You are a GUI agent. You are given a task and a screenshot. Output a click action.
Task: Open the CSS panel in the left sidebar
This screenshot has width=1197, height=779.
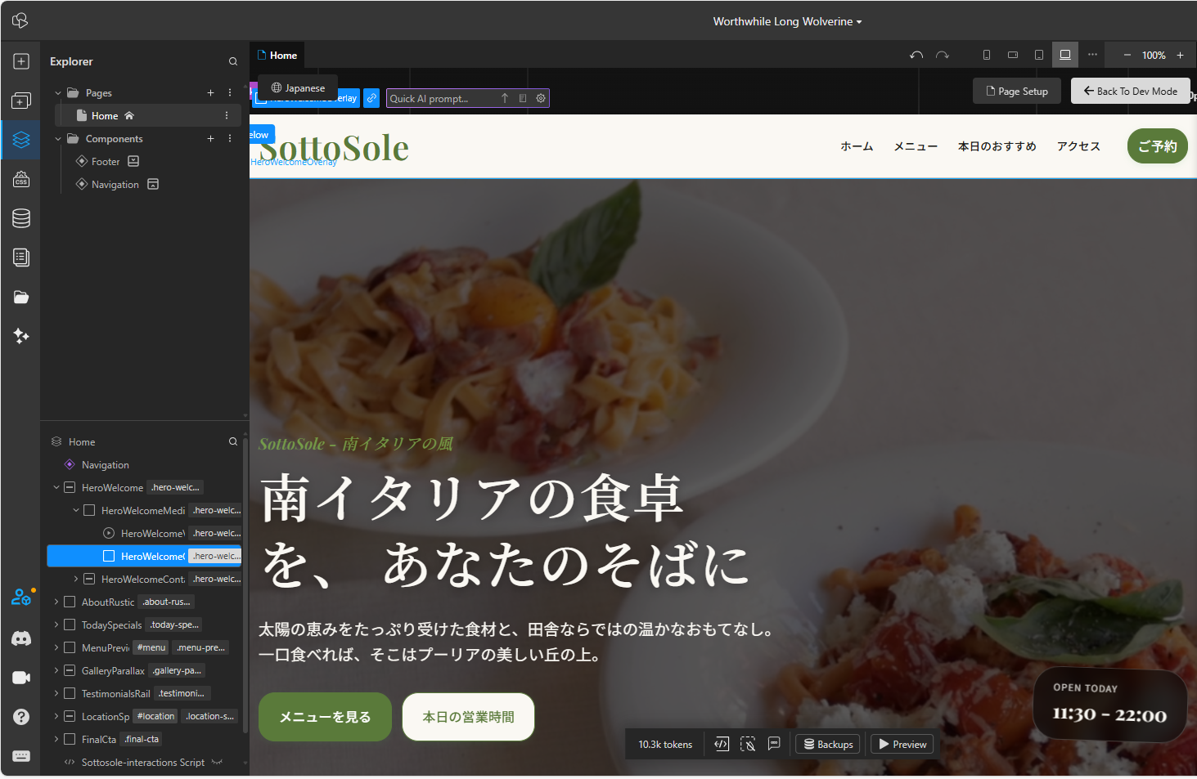(20, 179)
